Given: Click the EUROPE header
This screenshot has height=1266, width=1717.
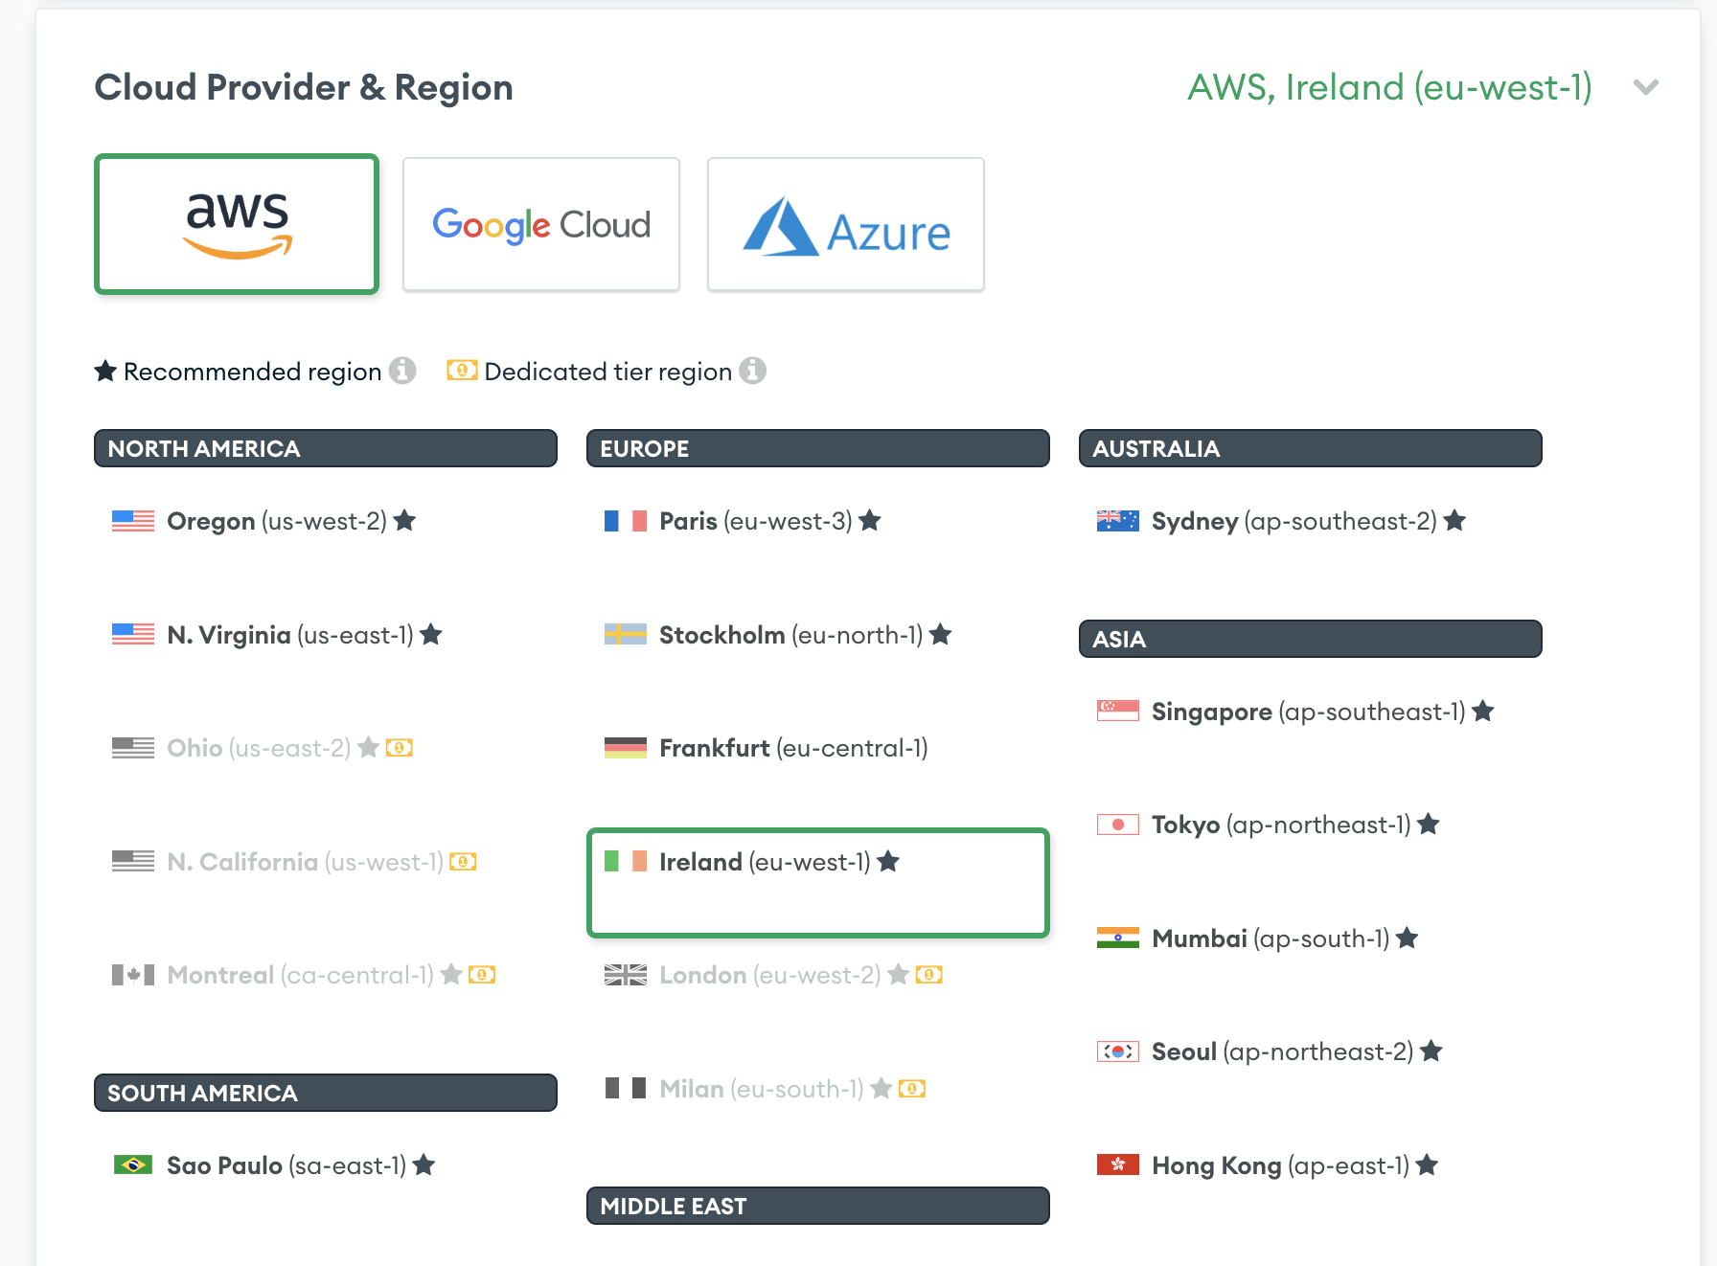Looking at the screenshot, I should coord(818,448).
